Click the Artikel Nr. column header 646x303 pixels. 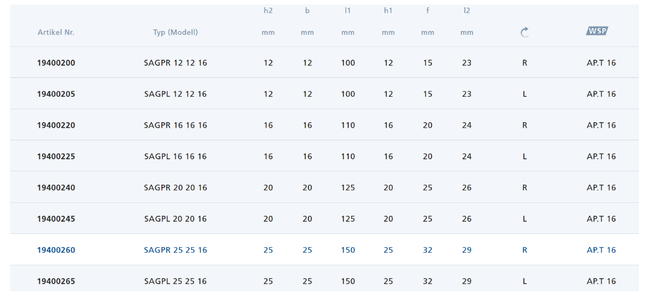(x=56, y=33)
